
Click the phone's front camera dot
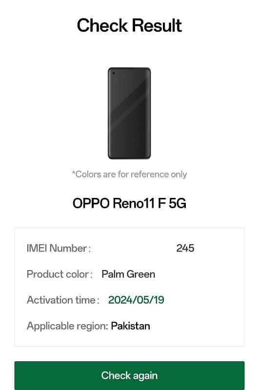[x=114, y=73]
